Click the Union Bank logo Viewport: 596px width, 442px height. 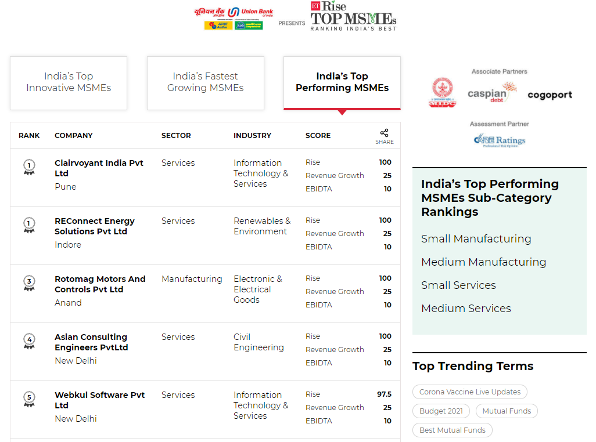(x=234, y=18)
